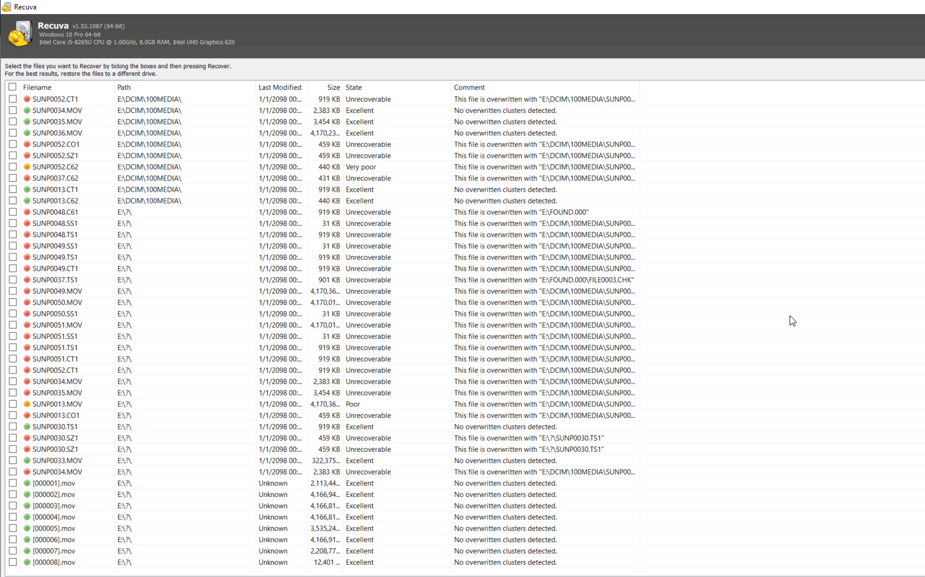The height and width of the screenshot is (577, 925).
Task: Click the Recuva icon in the title bar
Action: pos(6,7)
